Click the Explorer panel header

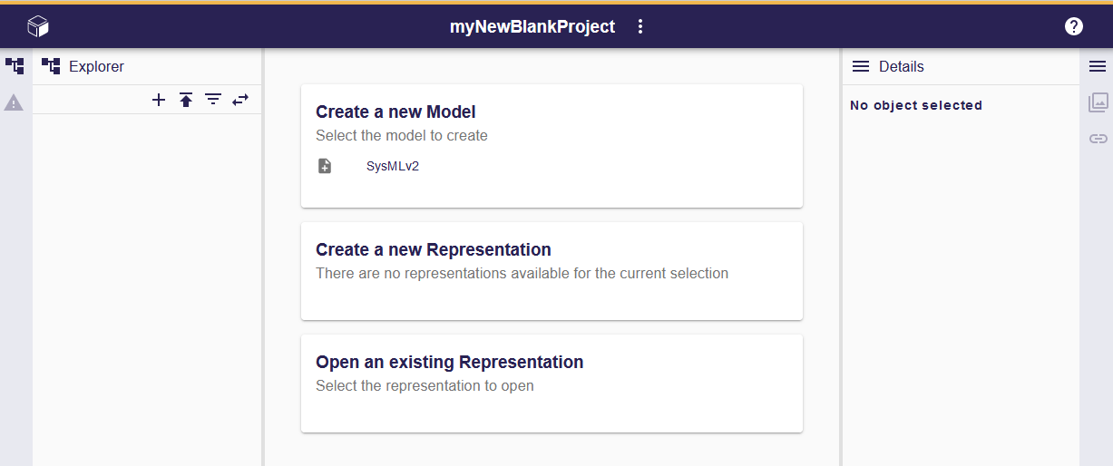click(x=96, y=66)
